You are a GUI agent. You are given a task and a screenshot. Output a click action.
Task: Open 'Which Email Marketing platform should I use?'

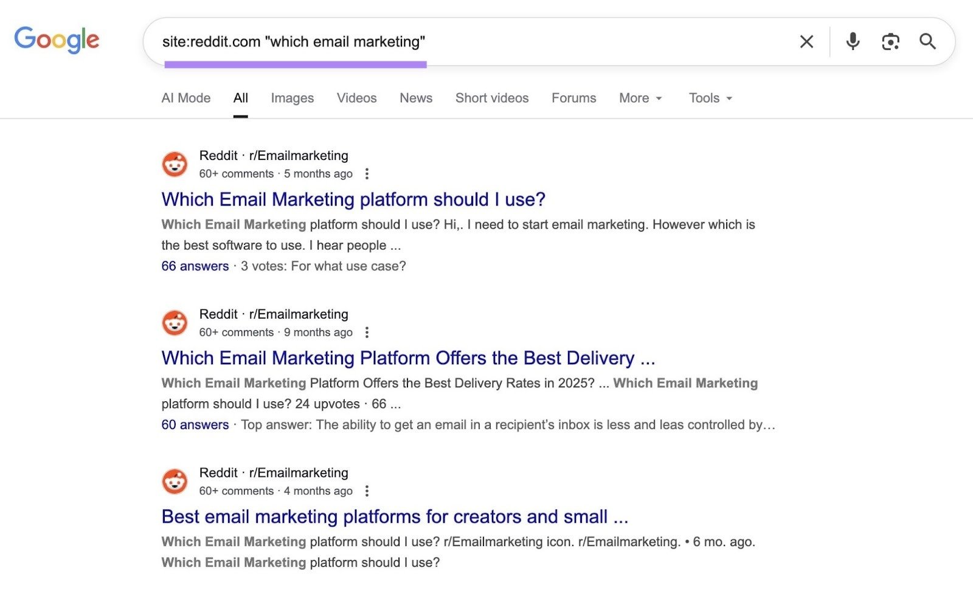tap(353, 199)
